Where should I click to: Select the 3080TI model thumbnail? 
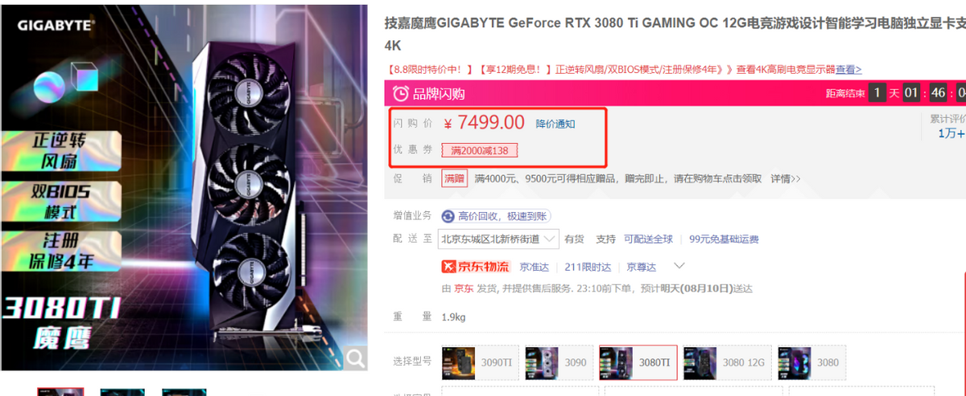pos(638,362)
